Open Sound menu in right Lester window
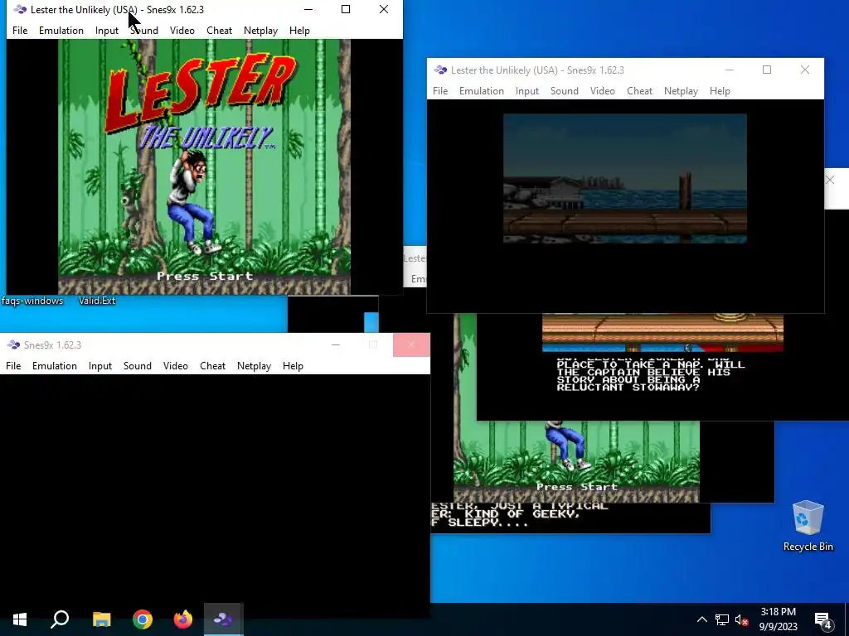The image size is (849, 636). pyautogui.click(x=564, y=91)
